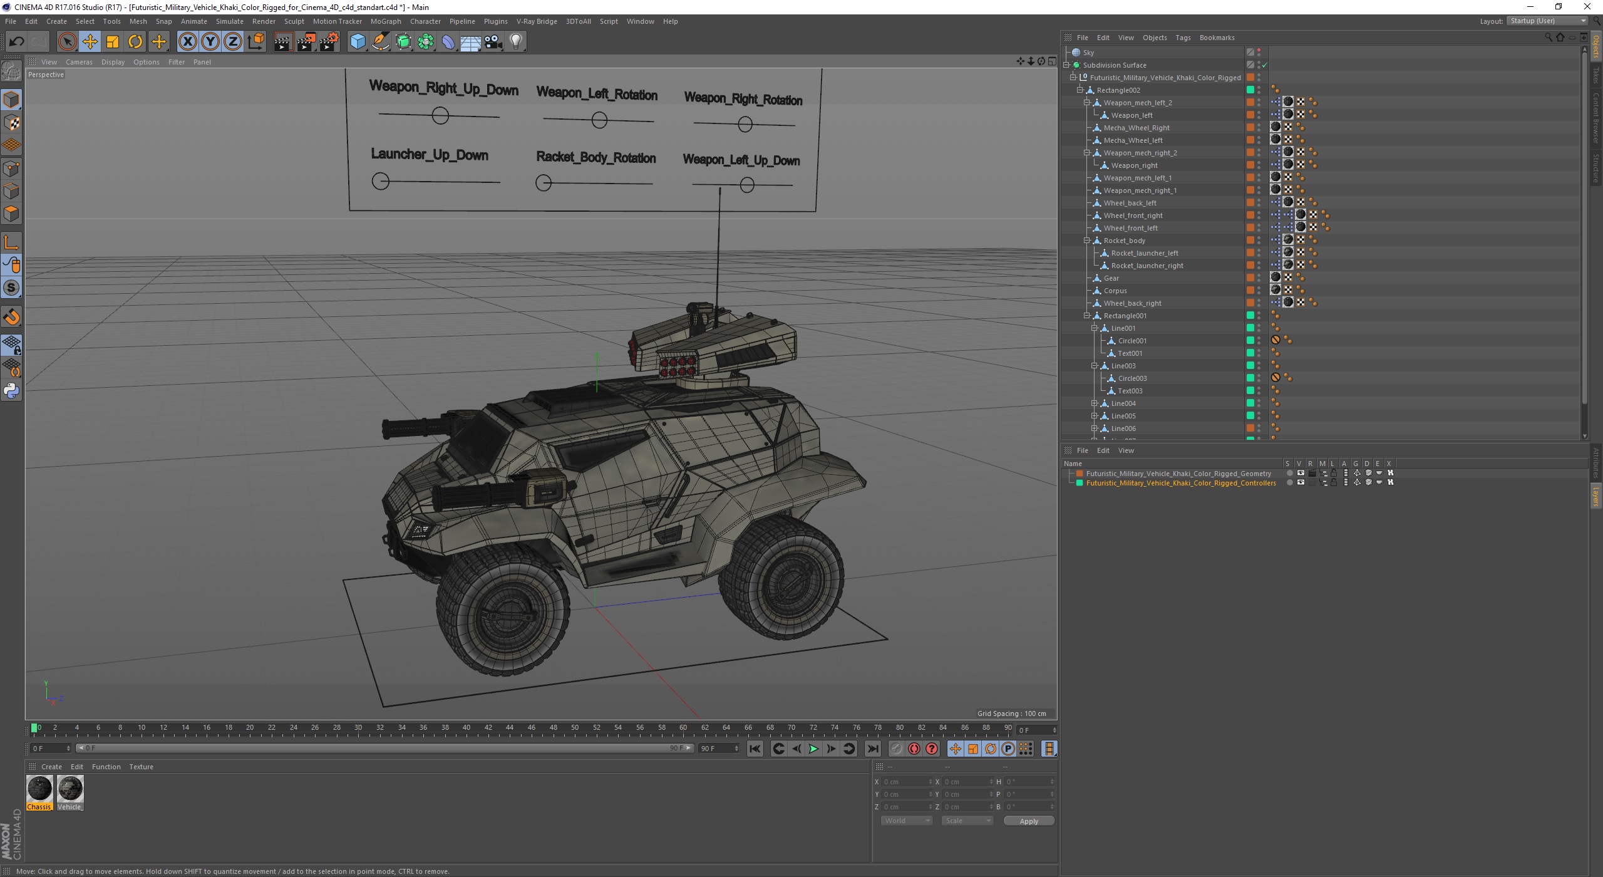Open Edit Render Settings
The height and width of the screenshot is (877, 1603).
(329, 42)
